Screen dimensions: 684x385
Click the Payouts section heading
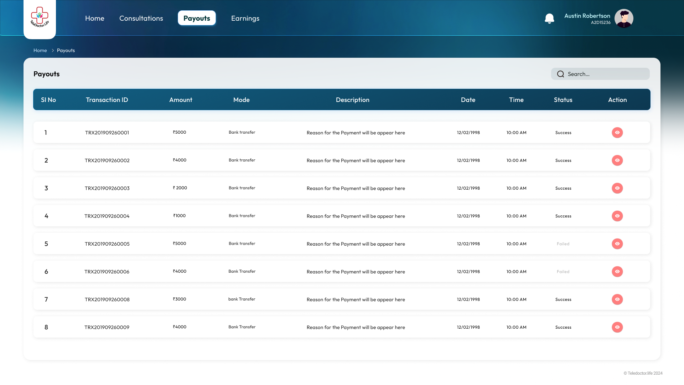coord(47,74)
